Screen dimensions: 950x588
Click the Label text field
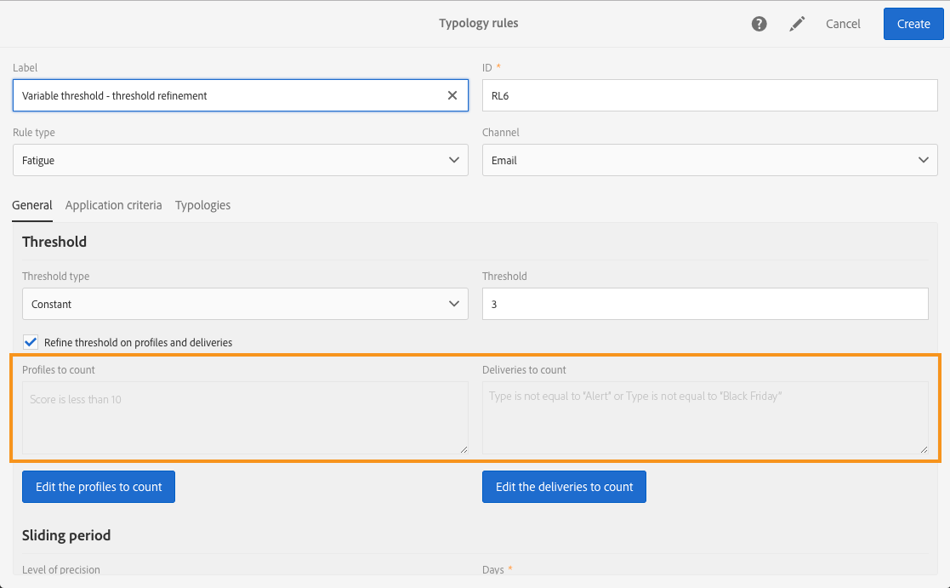tap(230, 95)
